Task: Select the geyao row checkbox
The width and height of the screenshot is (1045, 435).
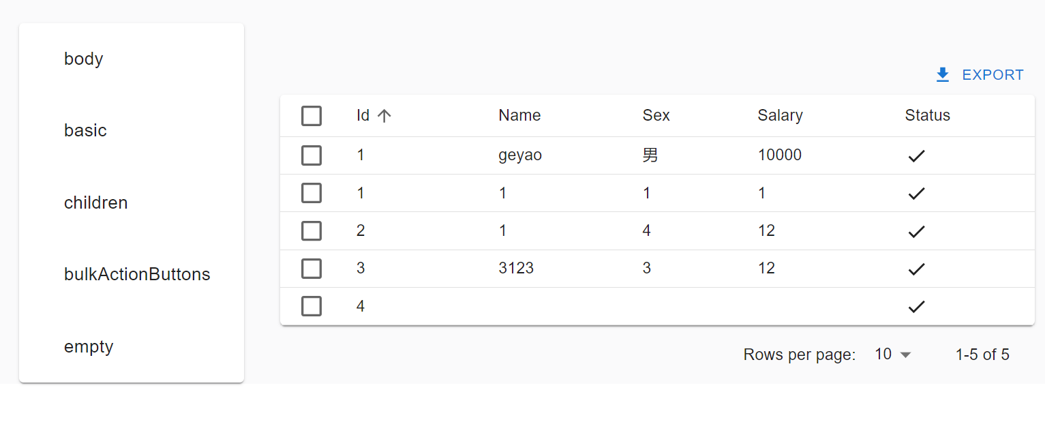Action: (x=312, y=155)
